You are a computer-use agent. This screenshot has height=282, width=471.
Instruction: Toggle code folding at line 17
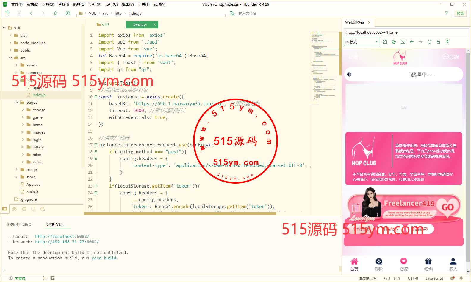96,145
